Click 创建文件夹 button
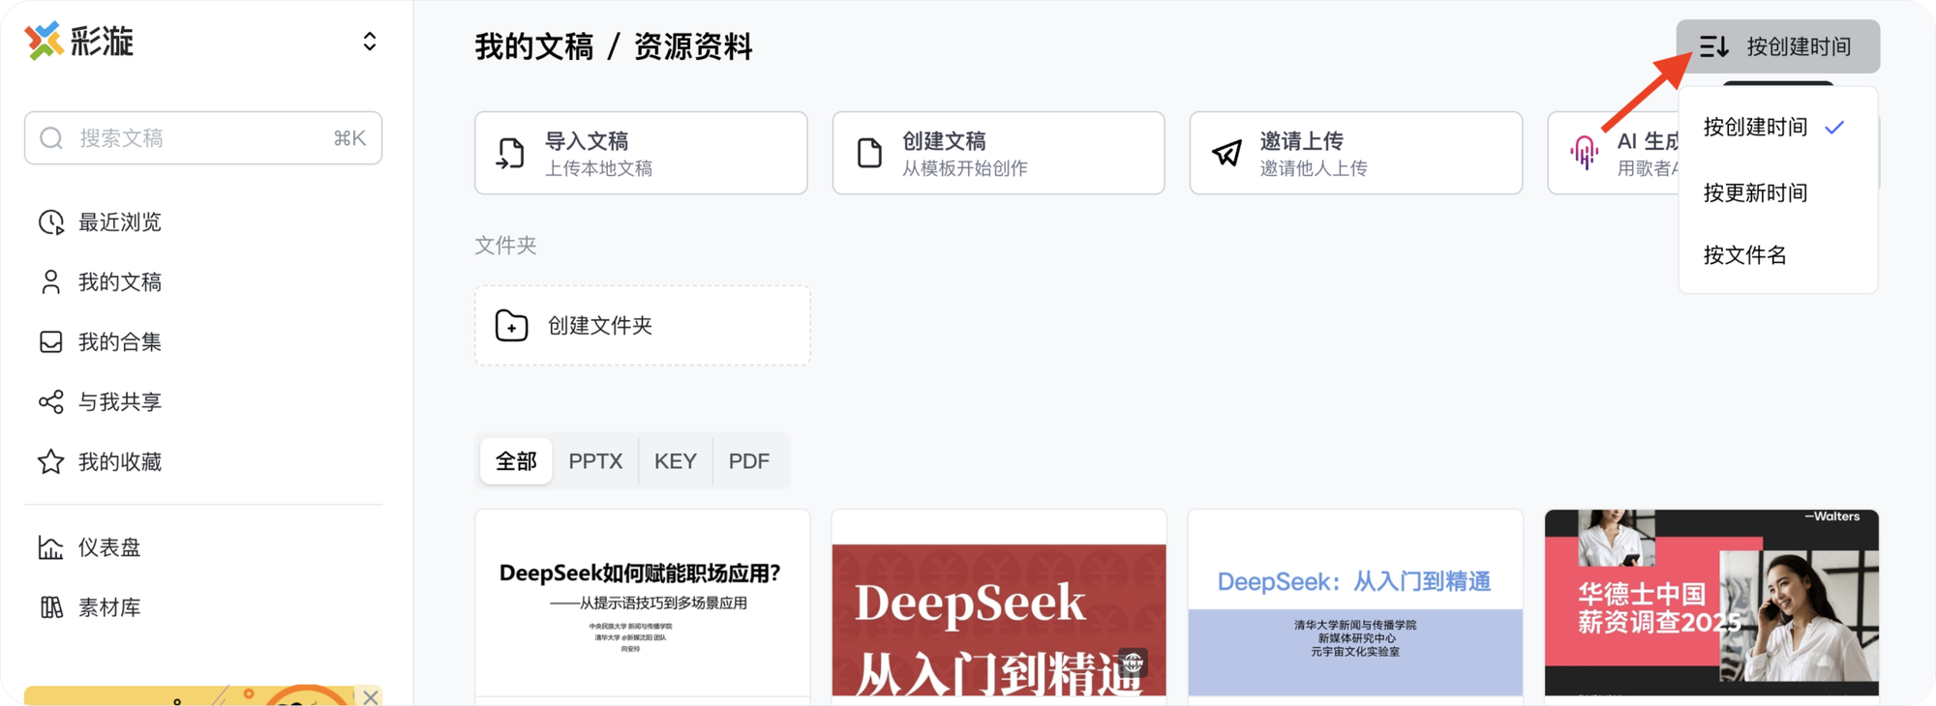The width and height of the screenshot is (1936, 706). click(x=643, y=326)
